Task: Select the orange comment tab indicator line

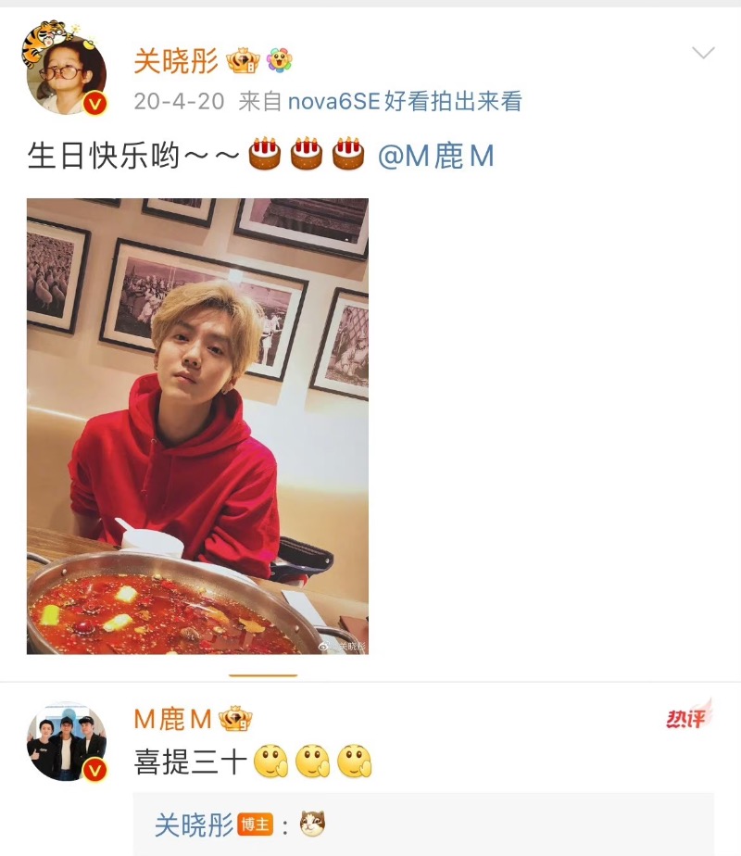Action: tap(263, 675)
